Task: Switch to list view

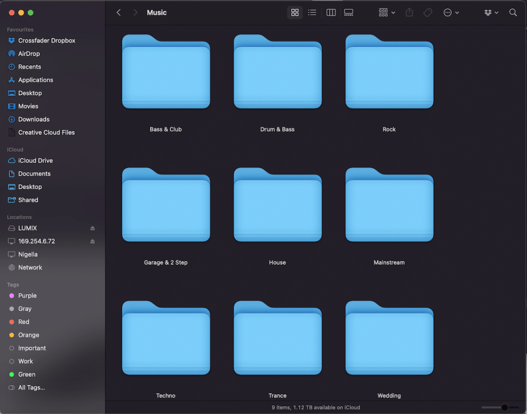Action: (312, 12)
